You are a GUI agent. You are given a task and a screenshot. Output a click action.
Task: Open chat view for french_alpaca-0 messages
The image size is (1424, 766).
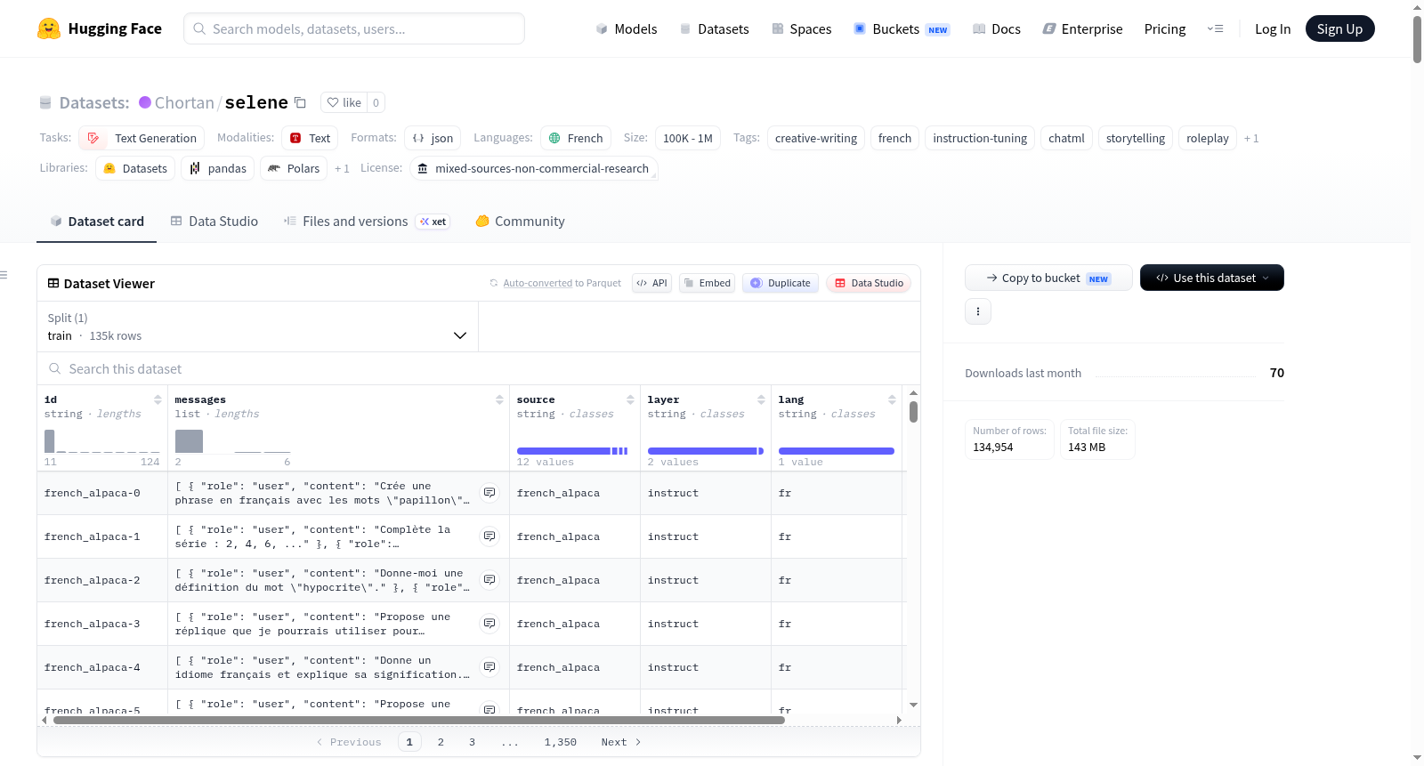(x=489, y=493)
